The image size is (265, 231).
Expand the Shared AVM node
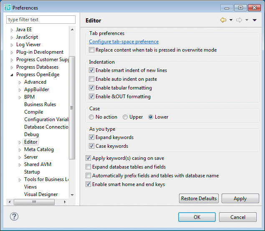pyautogui.click(x=20, y=165)
